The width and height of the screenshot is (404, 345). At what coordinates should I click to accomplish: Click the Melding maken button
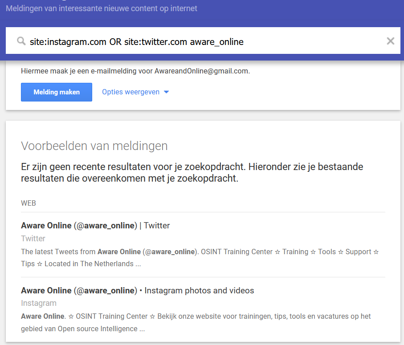click(57, 92)
